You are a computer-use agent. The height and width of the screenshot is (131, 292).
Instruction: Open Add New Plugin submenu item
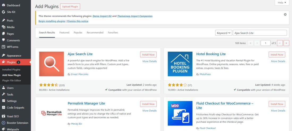(11, 75)
